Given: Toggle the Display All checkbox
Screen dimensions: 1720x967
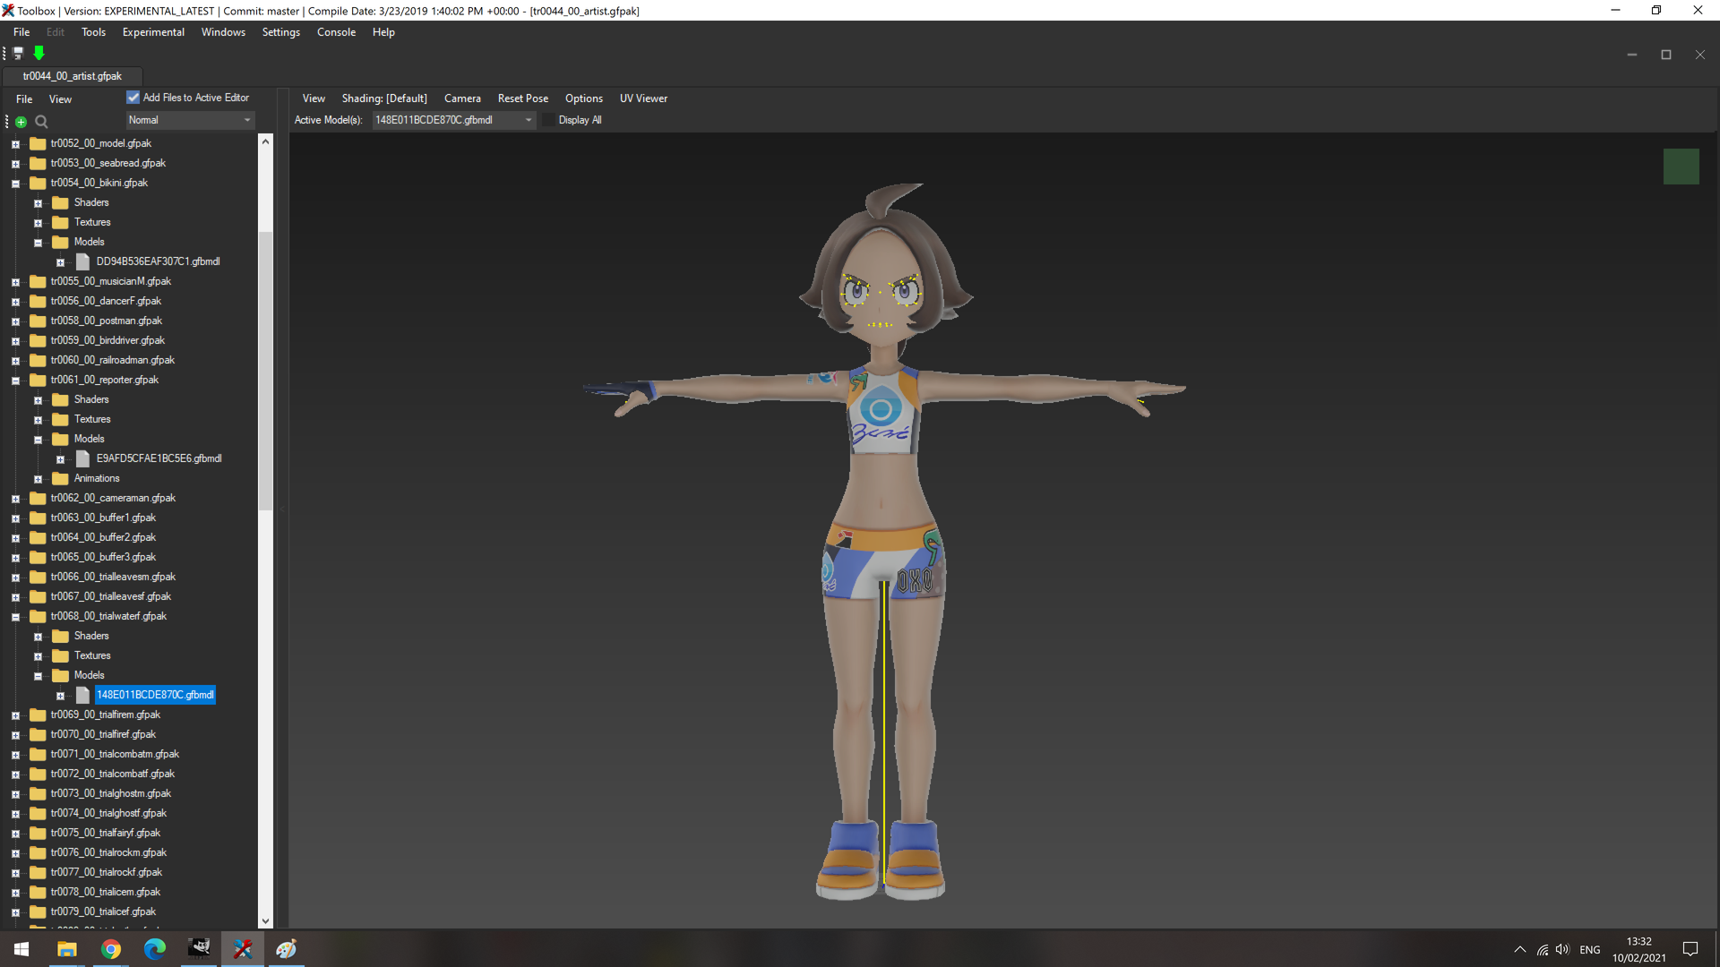Looking at the screenshot, I should pos(549,120).
